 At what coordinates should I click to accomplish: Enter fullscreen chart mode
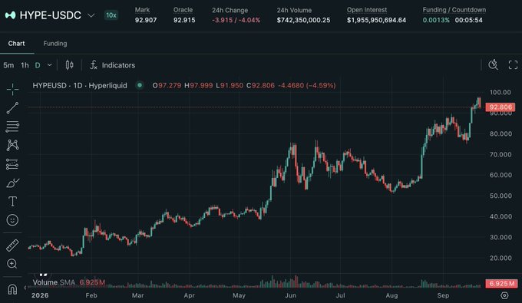pyautogui.click(x=513, y=65)
